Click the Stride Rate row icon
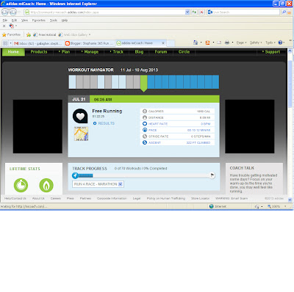 tap(145, 136)
